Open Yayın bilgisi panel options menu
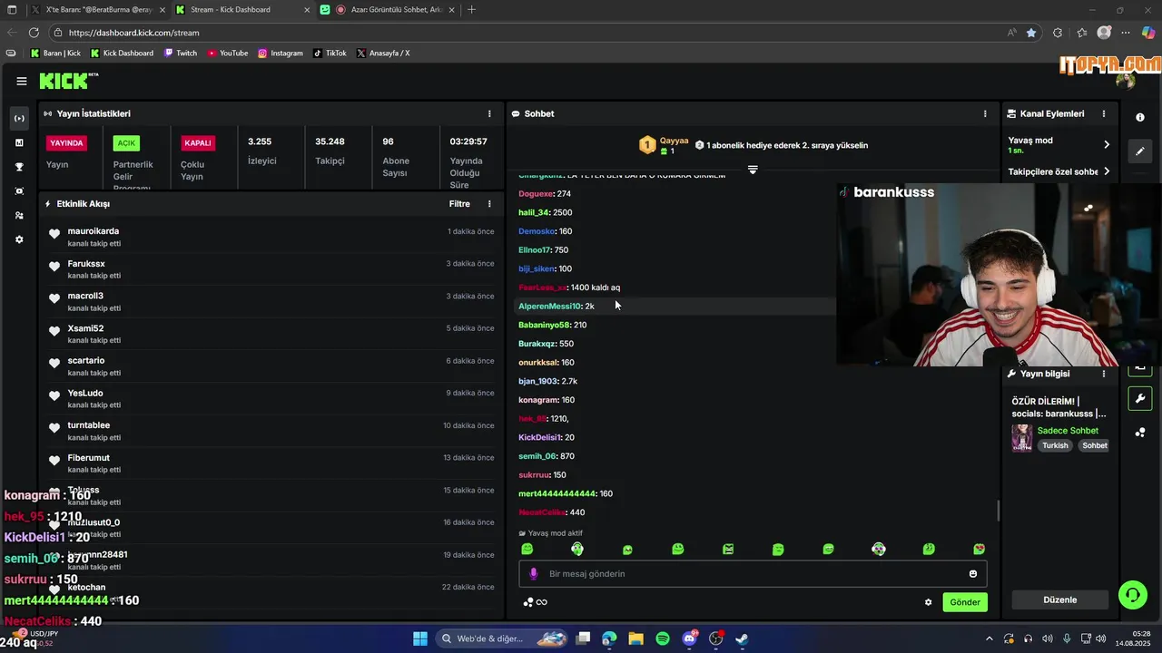The image size is (1162, 653). point(1104,374)
